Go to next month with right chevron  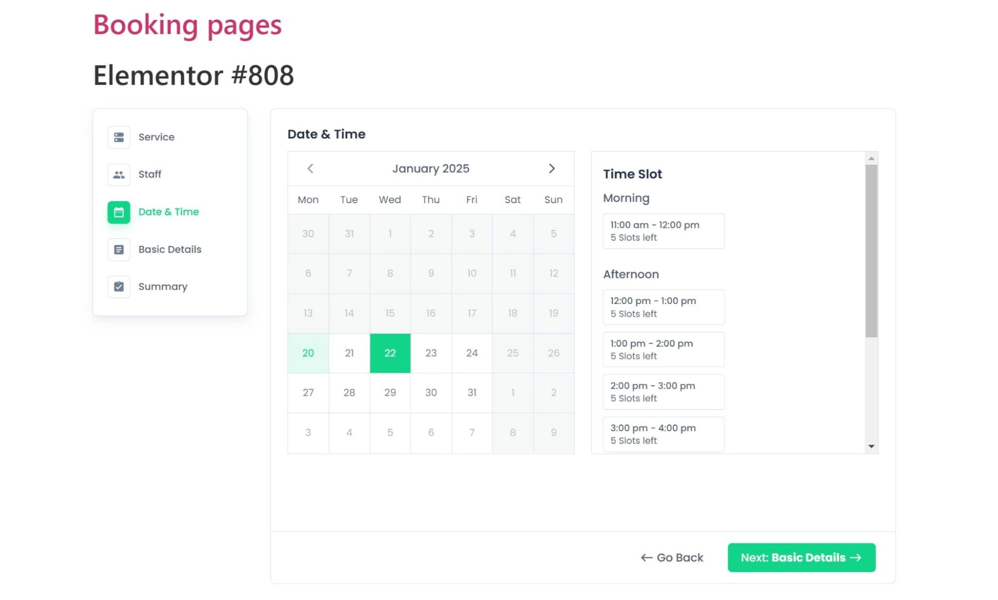click(x=552, y=169)
